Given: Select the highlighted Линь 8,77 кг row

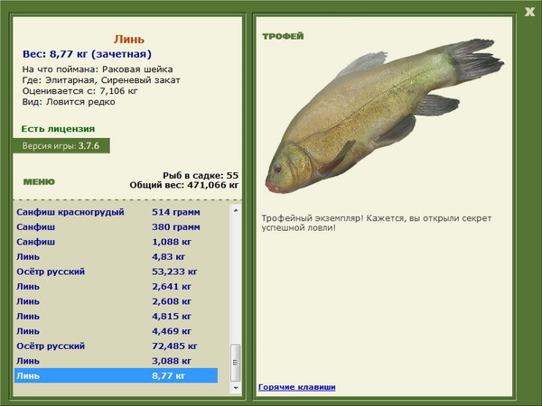Looking at the screenshot, I should 117,375.
